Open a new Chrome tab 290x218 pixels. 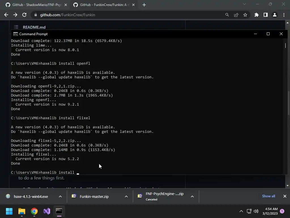(144, 5)
